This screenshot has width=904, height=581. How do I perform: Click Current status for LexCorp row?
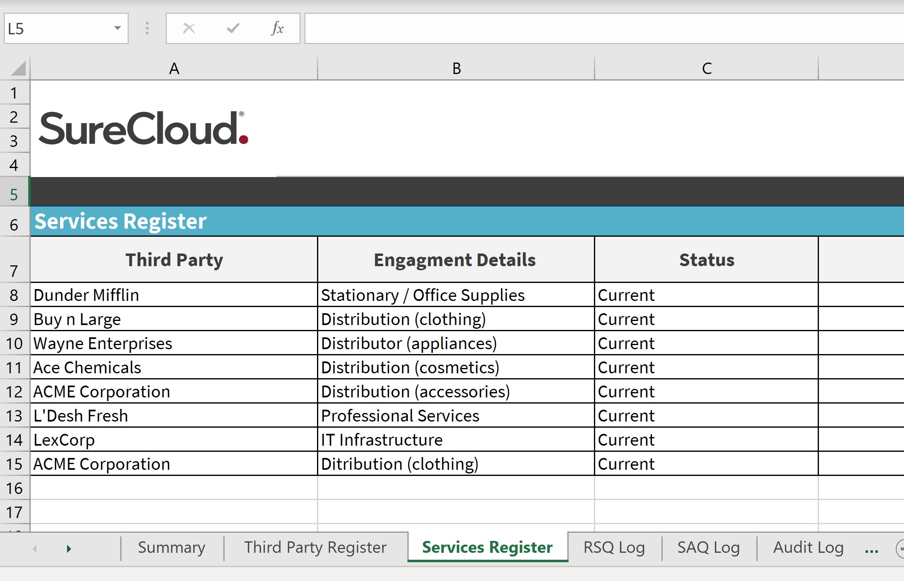pyautogui.click(x=706, y=440)
